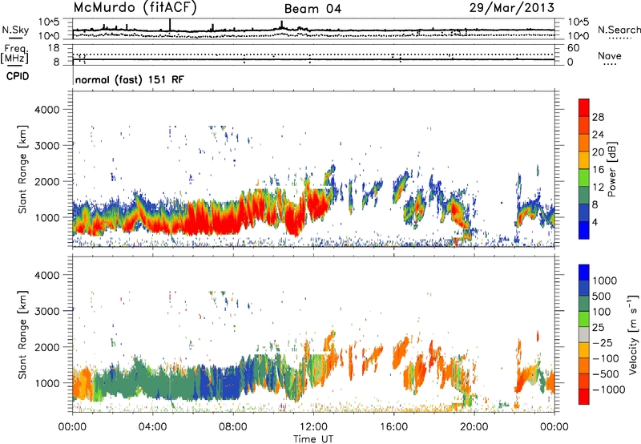Click the "16" power colorbar tick
Image resolution: width=641 pixels, height=444 pixels.
click(598, 170)
